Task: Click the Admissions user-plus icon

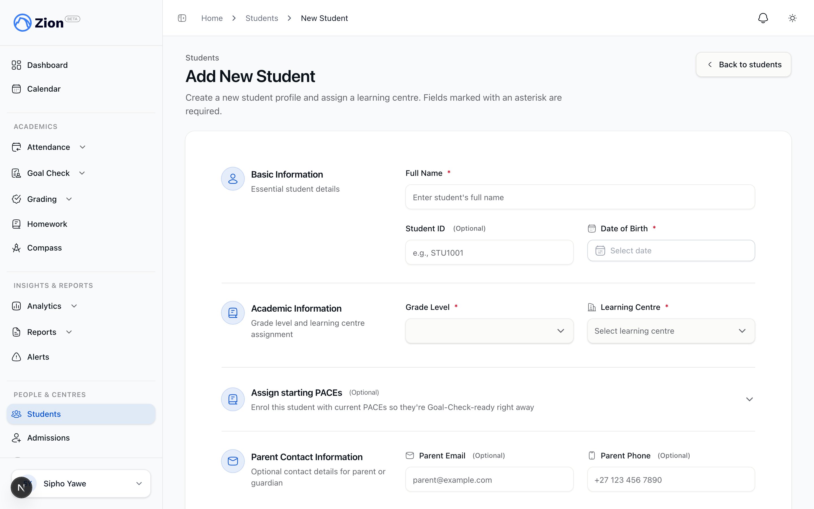Action: (x=16, y=438)
